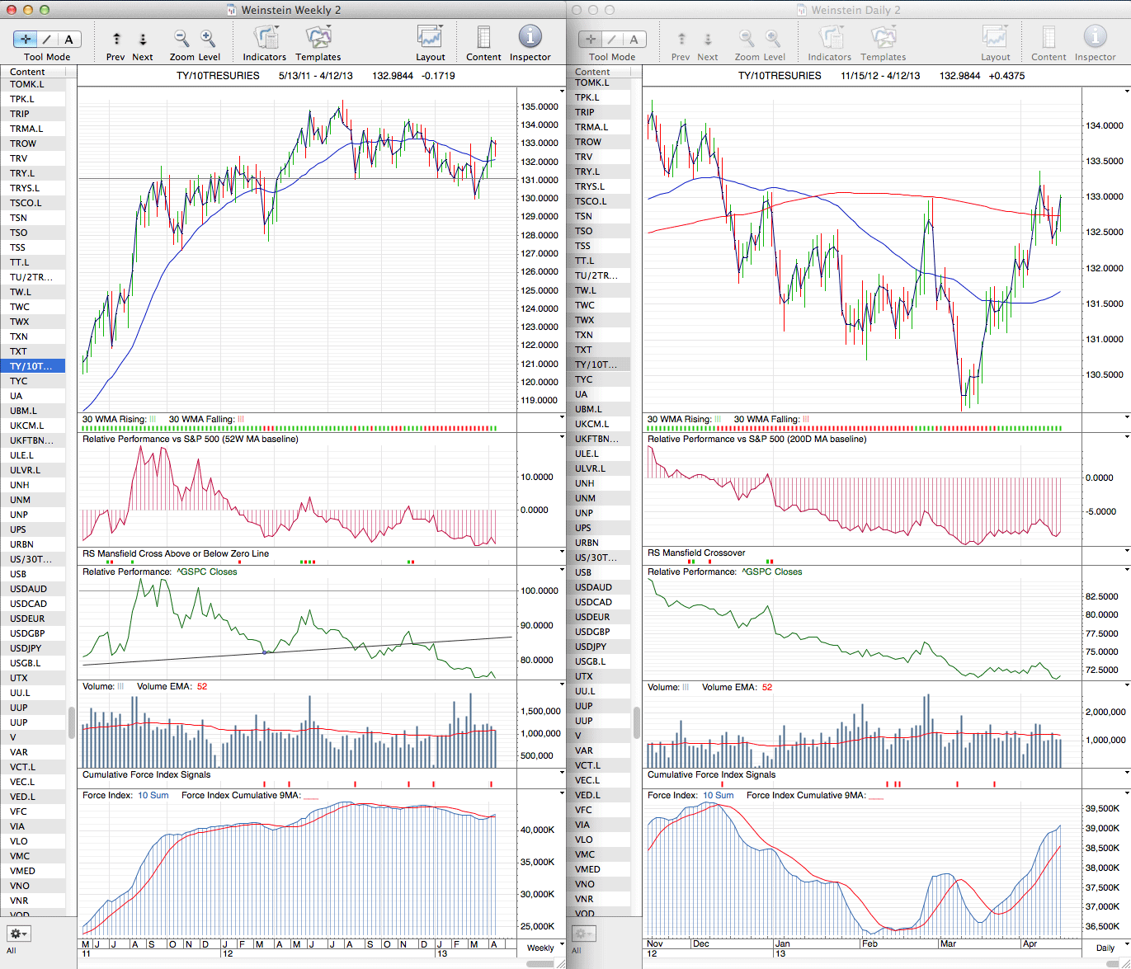Screen dimensions: 1131x969
Task: Open the Inspector in the Weinstein Weekly 2 toolbar
Action: 530,39
